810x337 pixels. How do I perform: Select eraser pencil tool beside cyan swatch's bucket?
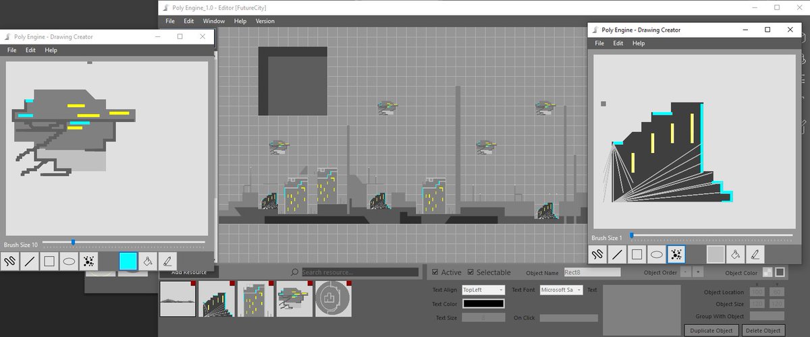pos(167,262)
